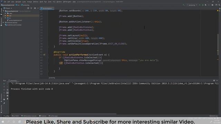The width and height of the screenshot is (221, 124).
Task: Click the green Run button in toolbar
Action: coord(200,5)
